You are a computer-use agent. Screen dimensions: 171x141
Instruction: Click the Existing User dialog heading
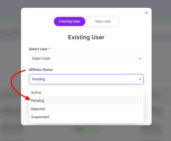click(x=86, y=37)
